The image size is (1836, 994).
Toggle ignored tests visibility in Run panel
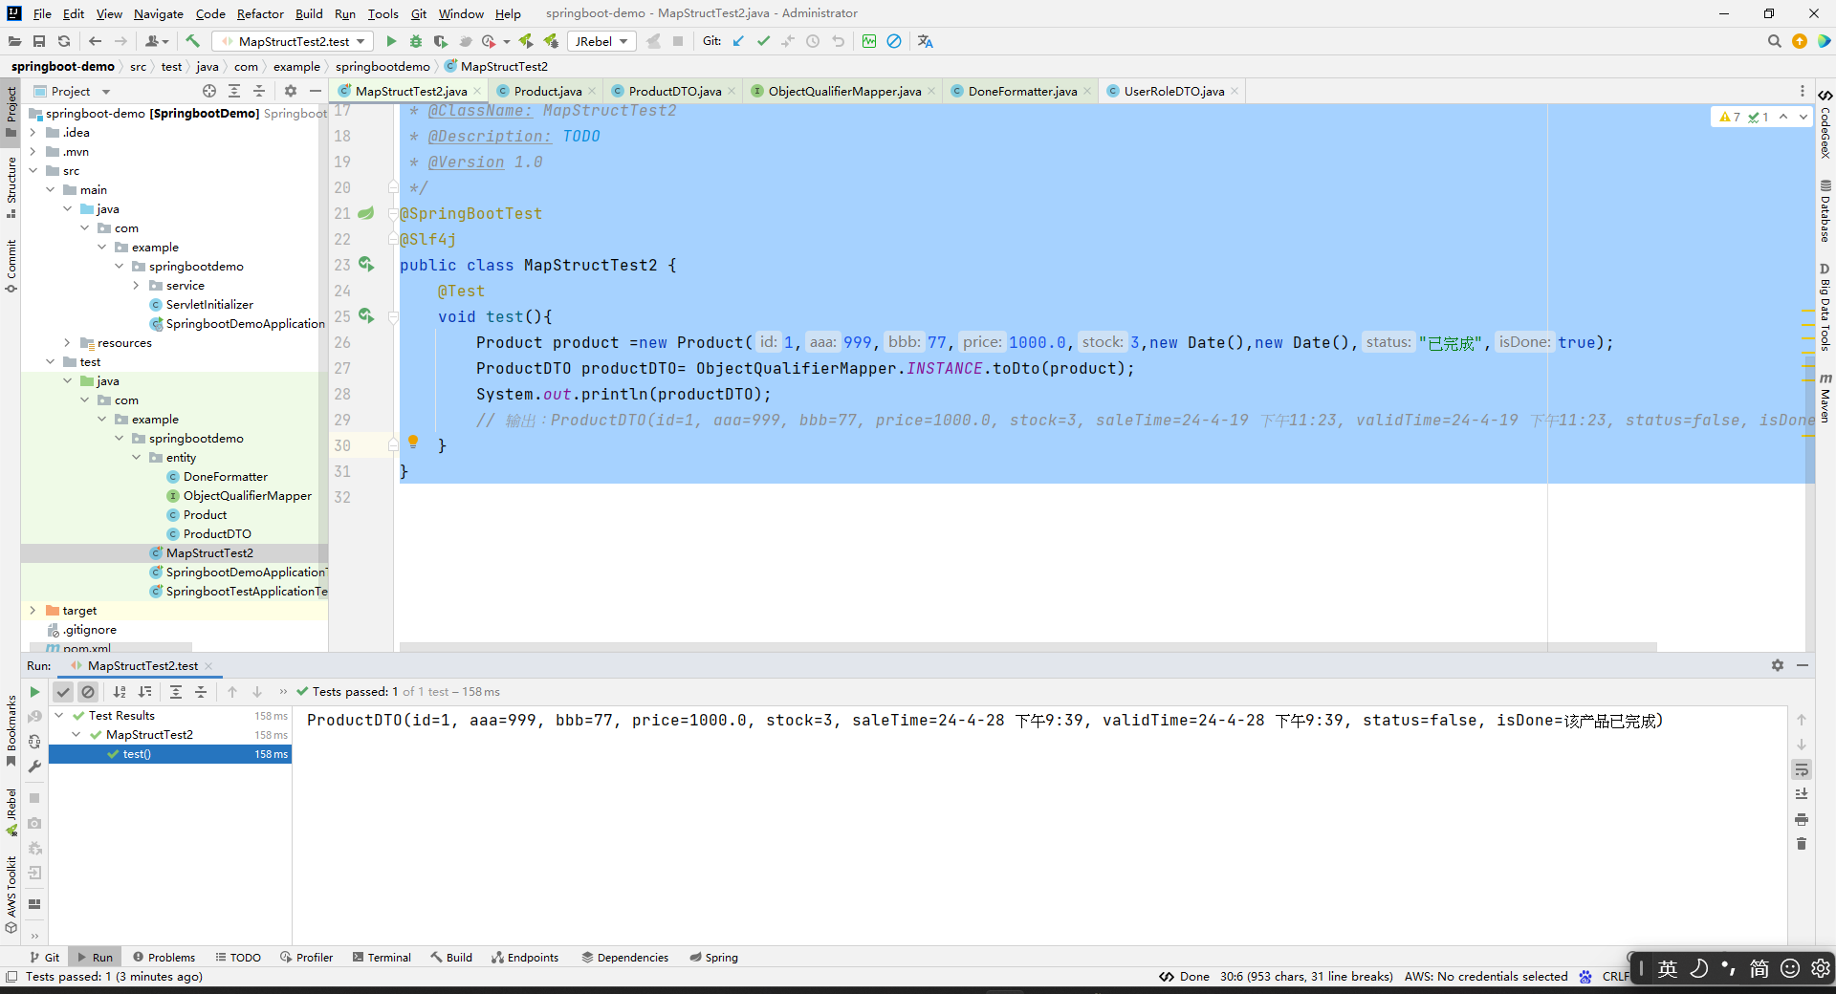88,692
